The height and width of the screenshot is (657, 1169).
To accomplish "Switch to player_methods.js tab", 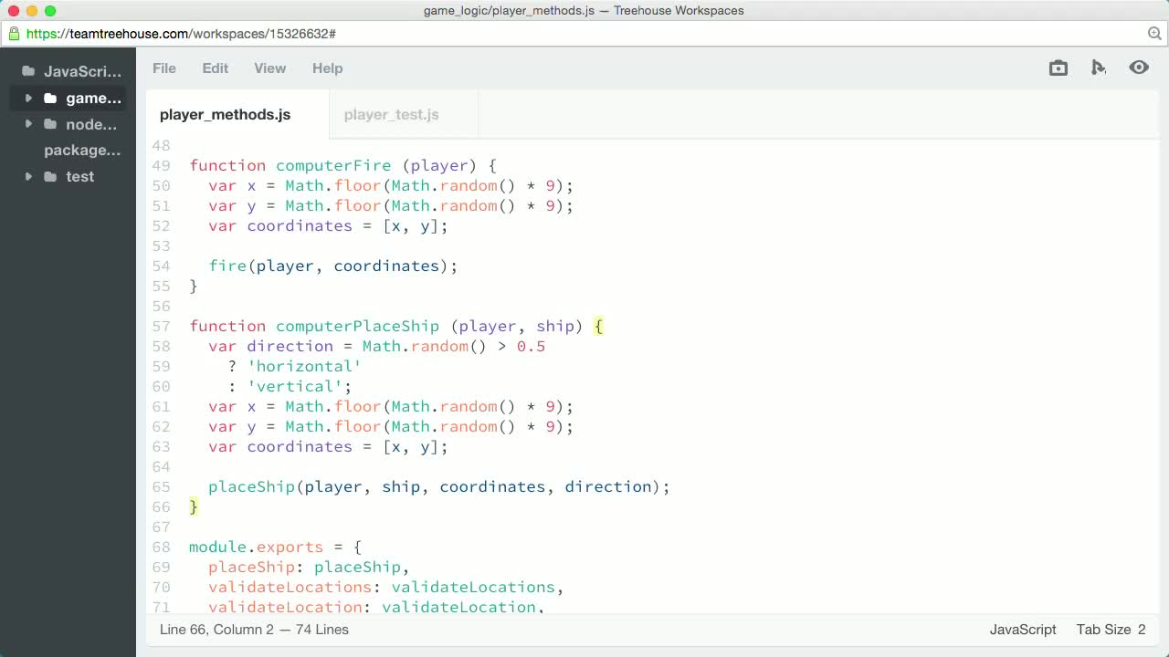I will click(x=226, y=115).
